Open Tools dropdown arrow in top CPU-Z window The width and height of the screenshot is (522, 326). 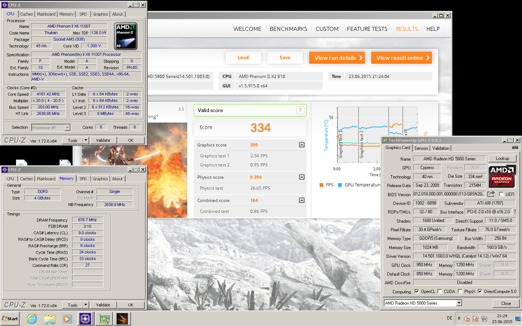86,140
